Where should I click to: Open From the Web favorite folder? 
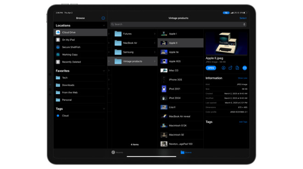[80, 92]
